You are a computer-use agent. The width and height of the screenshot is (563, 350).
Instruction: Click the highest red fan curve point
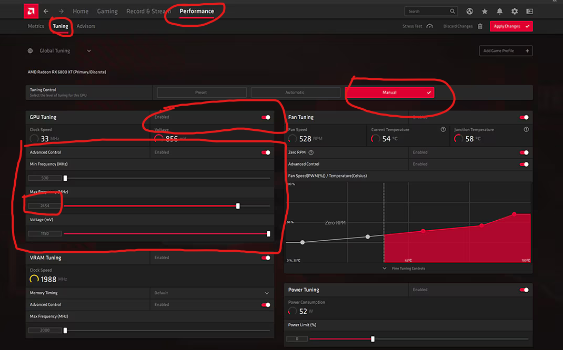[514, 214]
